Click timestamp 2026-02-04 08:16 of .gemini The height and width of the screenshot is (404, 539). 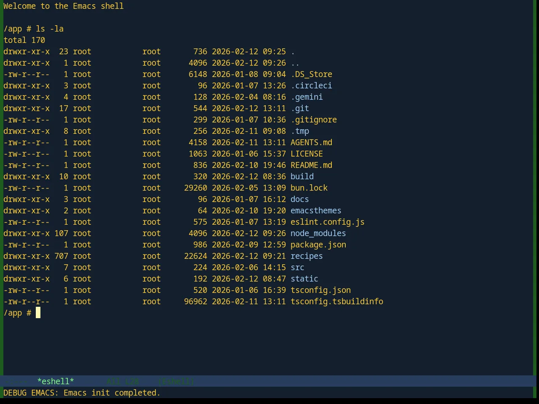249,97
